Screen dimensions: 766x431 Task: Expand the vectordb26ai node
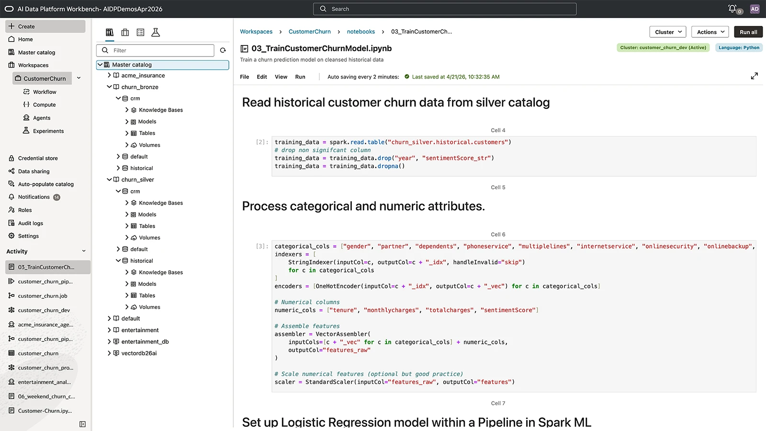tap(109, 353)
